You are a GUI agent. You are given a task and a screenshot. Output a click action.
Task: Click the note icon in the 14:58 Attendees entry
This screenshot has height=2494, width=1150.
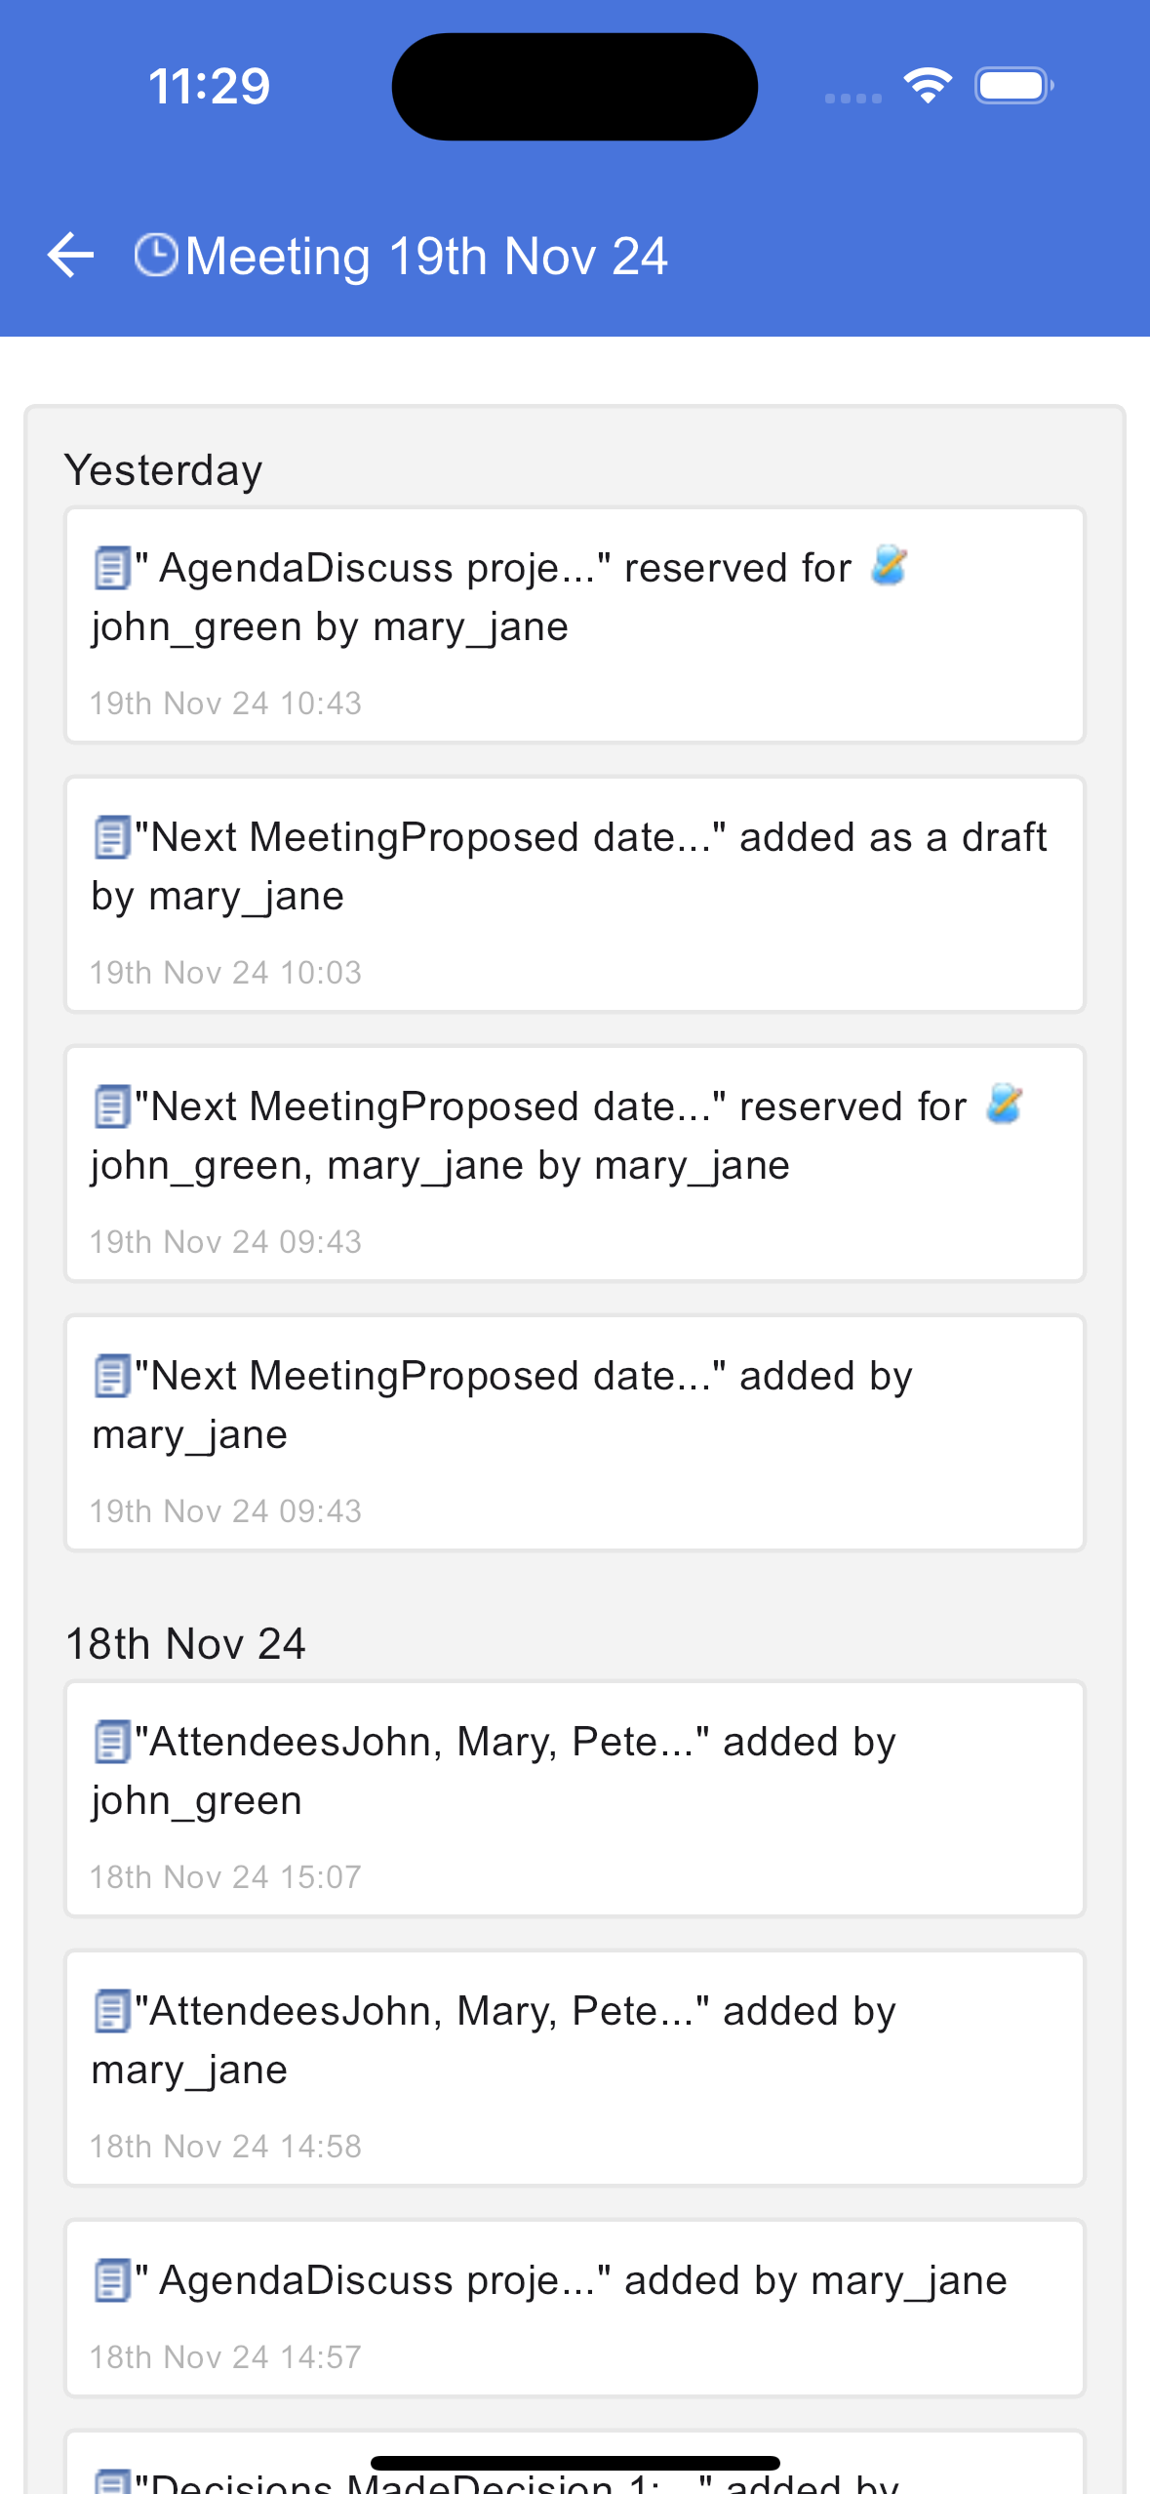[x=112, y=2011]
